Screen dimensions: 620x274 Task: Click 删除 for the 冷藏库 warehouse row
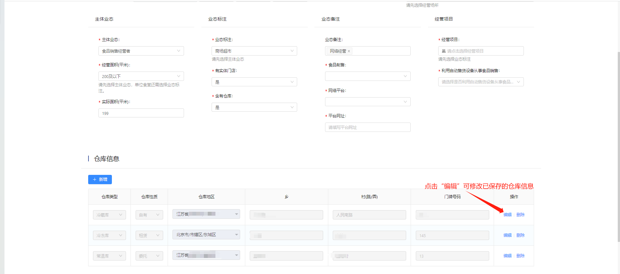(x=521, y=215)
